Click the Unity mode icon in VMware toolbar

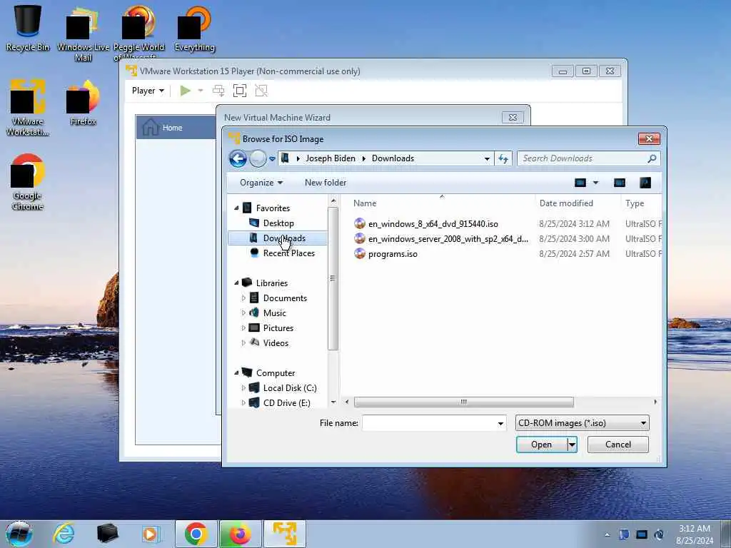pyautogui.click(x=261, y=91)
